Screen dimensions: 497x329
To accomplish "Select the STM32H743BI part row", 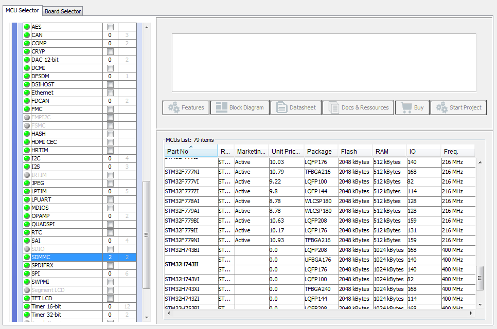I will coord(320,250).
